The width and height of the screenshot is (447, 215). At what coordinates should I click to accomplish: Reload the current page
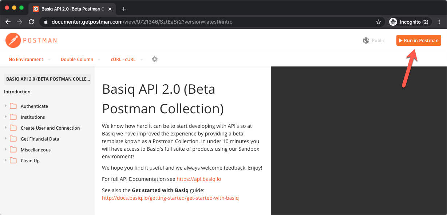point(31,22)
